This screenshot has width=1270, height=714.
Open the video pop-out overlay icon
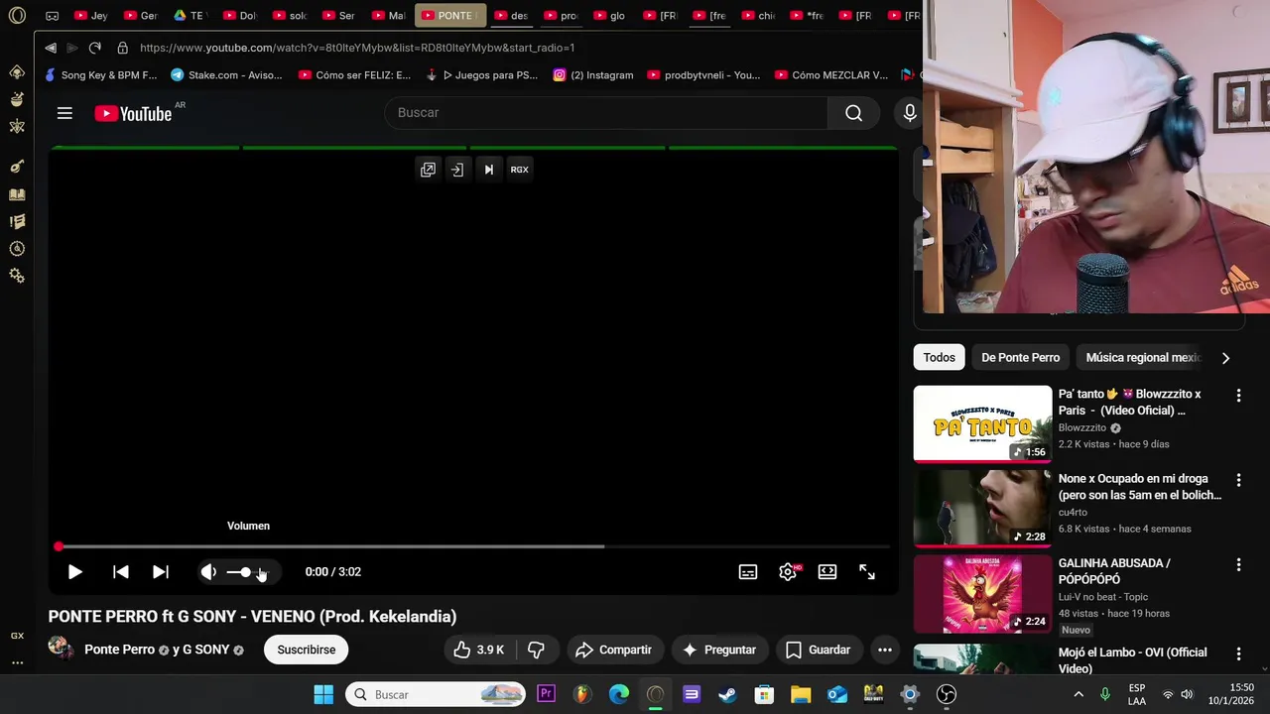428,170
